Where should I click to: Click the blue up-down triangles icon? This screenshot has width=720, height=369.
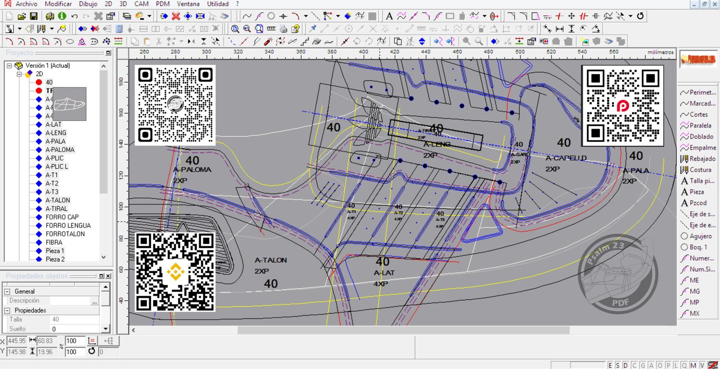click(422, 41)
